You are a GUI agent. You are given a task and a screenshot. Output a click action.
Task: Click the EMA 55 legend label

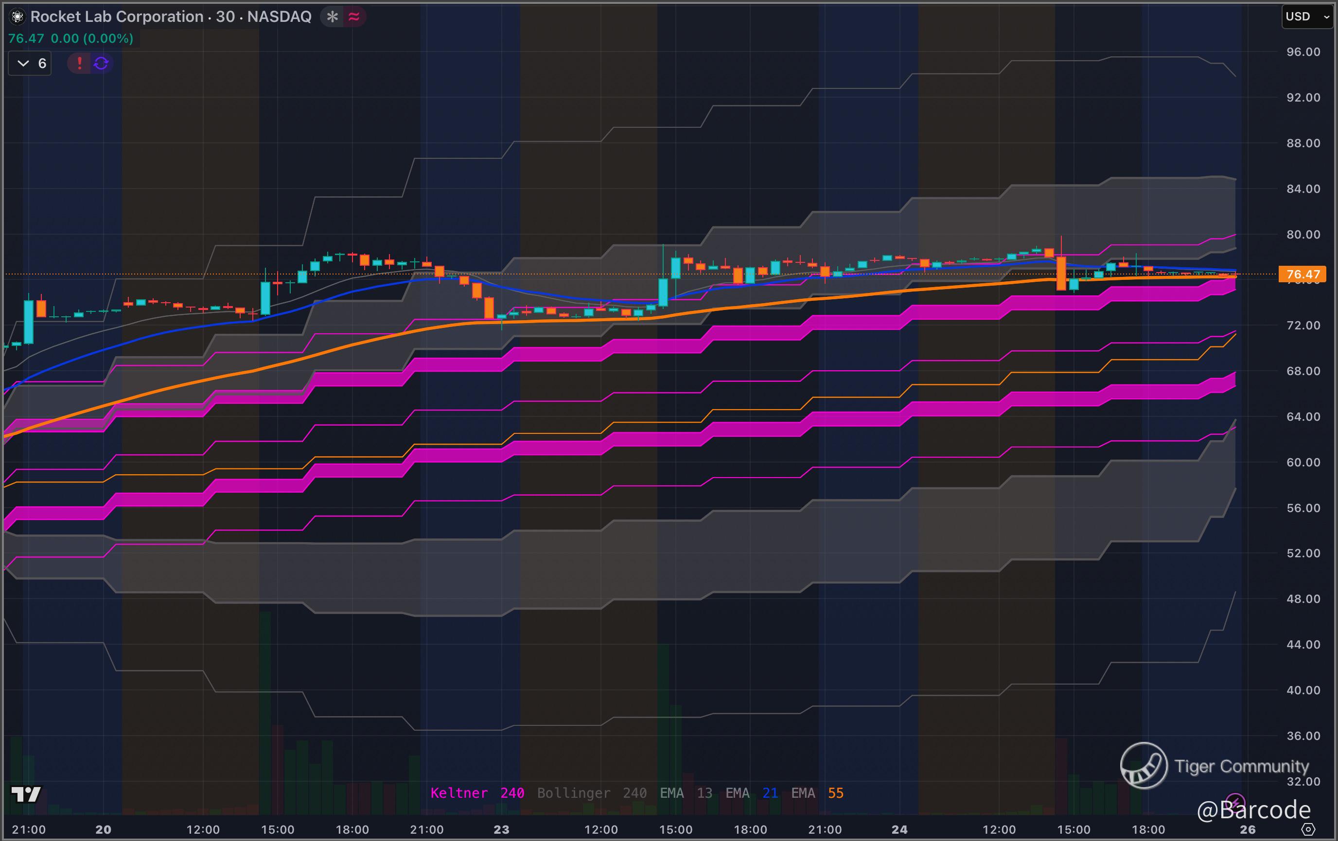(817, 793)
